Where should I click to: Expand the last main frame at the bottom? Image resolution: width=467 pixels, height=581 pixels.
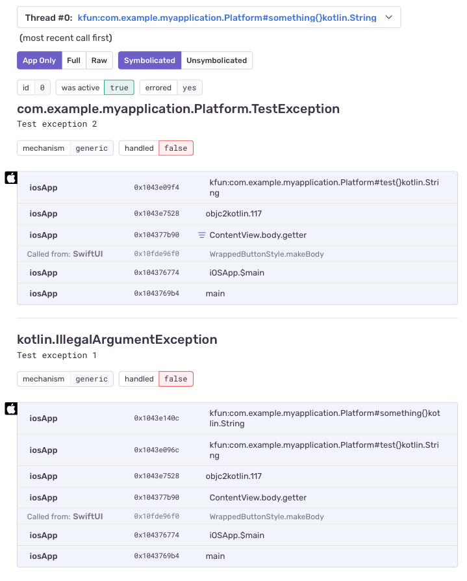pyautogui.click(x=237, y=556)
